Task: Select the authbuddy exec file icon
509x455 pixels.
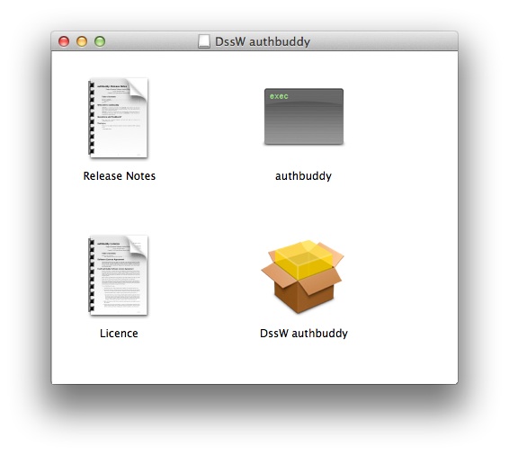Action: [x=304, y=117]
